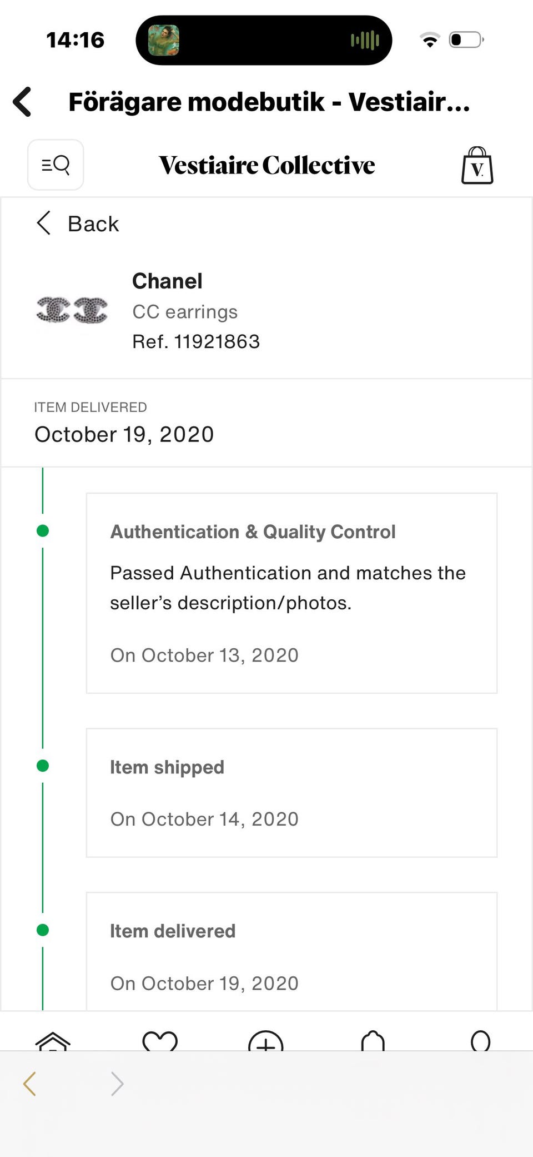Open favorites heart icon in bottom bar
The width and height of the screenshot is (533, 1157).
coord(160,1041)
